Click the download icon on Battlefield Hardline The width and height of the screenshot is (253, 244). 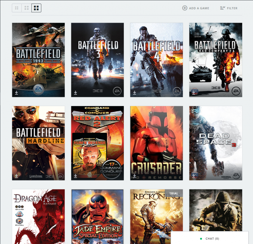[16, 176]
